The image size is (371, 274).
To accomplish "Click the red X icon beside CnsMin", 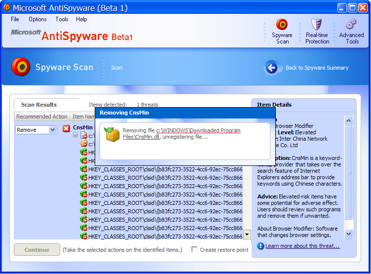I will (66, 128).
